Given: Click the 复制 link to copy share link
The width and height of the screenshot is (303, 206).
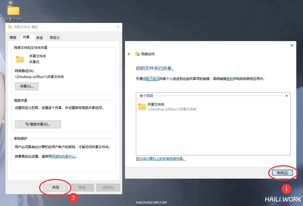Looking at the screenshot, I should click(230, 79).
